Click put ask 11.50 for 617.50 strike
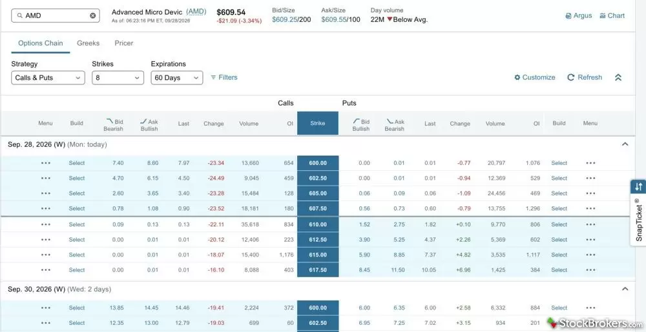 [x=398, y=270]
